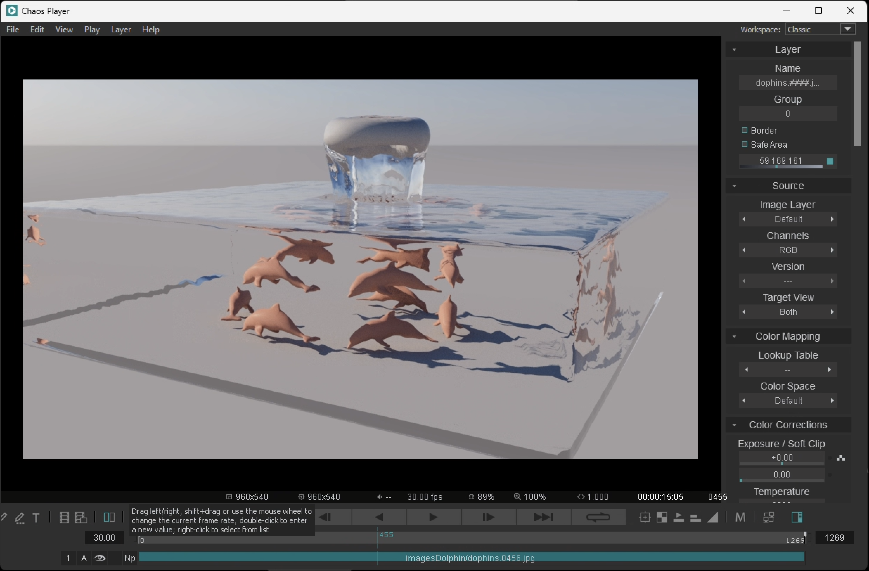Open the Layer menu
This screenshot has height=571, width=869.
121,30
